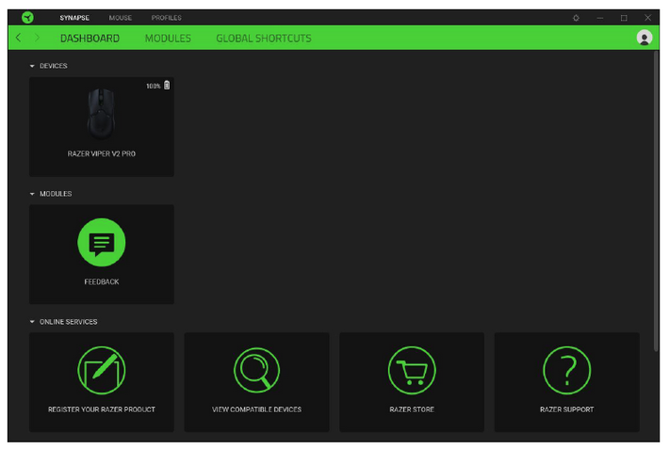Minimize the Synapse window

(600, 18)
